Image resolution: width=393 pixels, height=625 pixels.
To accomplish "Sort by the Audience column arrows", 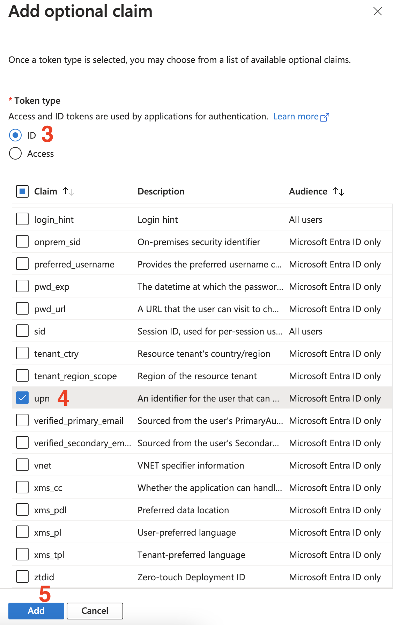I will pos(339,191).
